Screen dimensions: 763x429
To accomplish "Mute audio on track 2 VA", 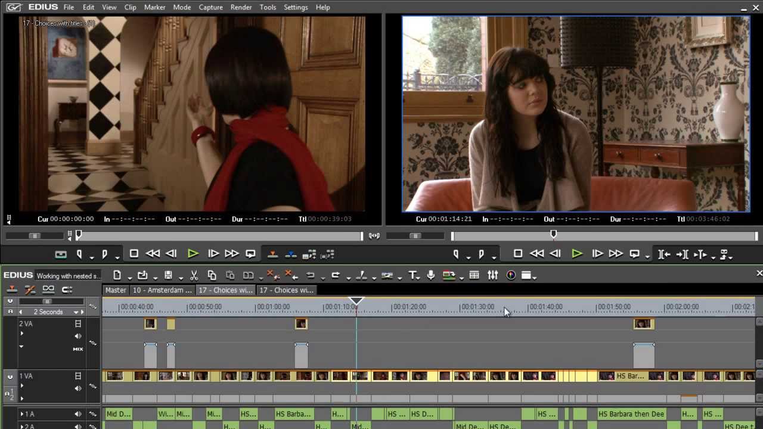I will coord(78,336).
